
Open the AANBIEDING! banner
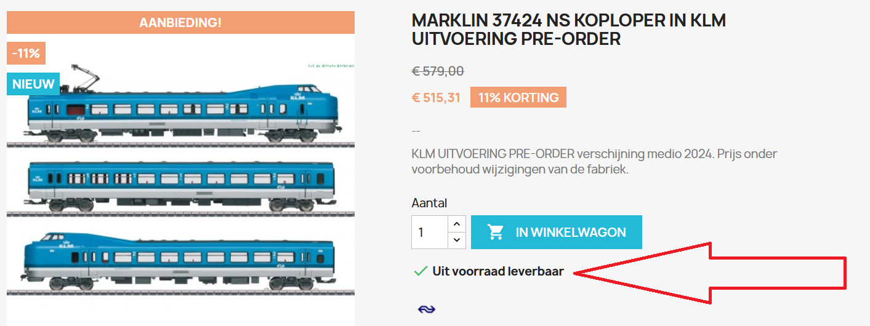pyautogui.click(x=180, y=23)
